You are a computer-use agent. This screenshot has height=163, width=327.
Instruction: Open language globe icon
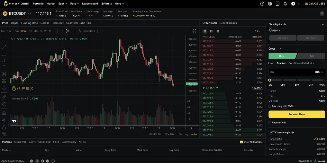point(270,4)
